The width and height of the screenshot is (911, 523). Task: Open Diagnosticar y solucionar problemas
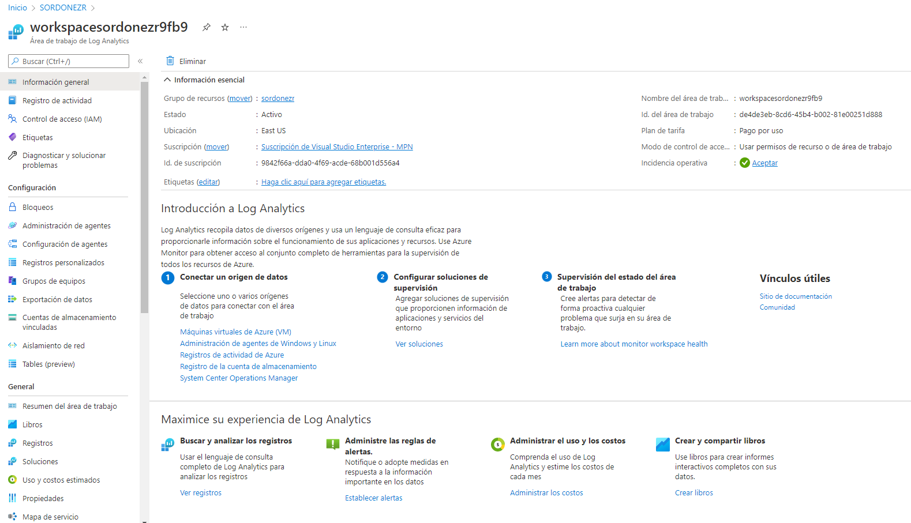(70, 160)
